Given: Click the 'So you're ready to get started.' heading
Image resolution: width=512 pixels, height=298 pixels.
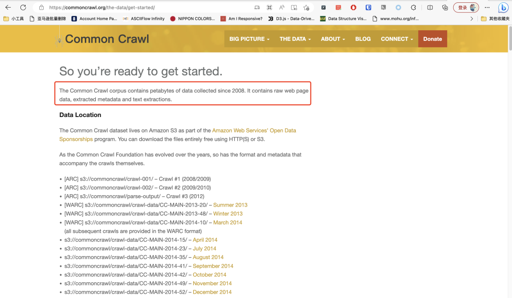Looking at the screenshot, I should (141, 71).
